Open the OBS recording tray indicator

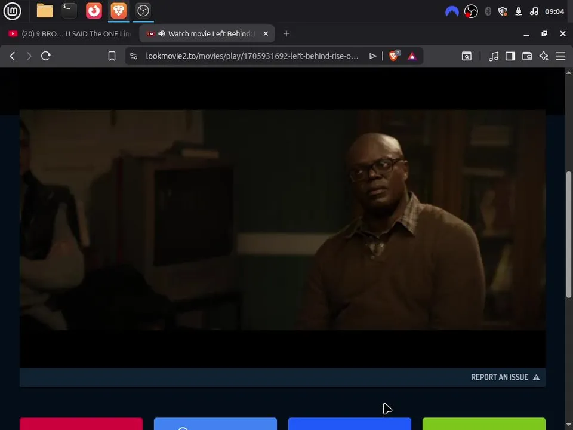[471, 11]
